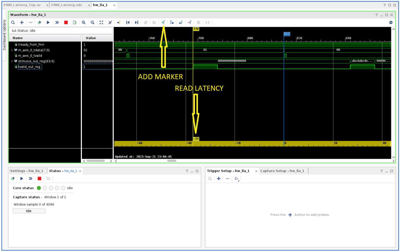Select tready_from_finn signal
400x252 pixels.
click(x=31, y=44)
